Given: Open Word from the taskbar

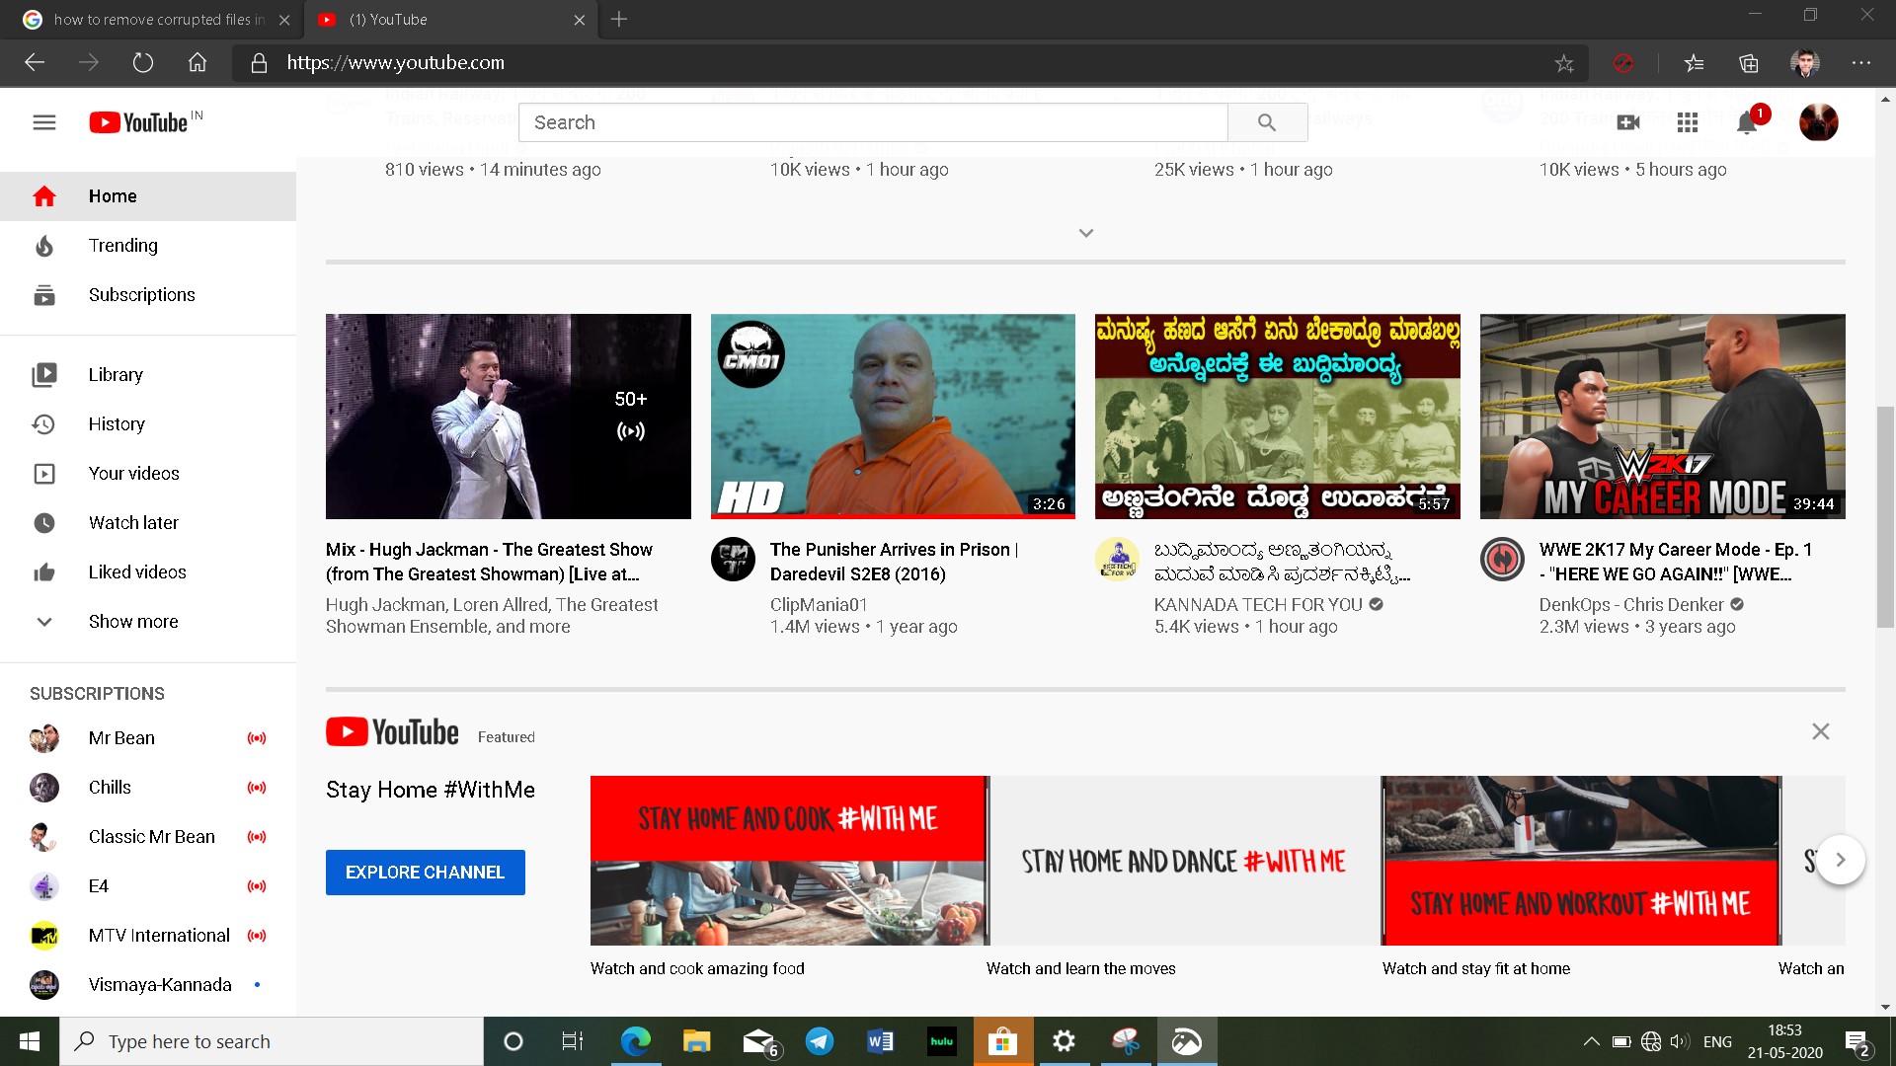Looking at the screenshot, I should click(880, 1041).
